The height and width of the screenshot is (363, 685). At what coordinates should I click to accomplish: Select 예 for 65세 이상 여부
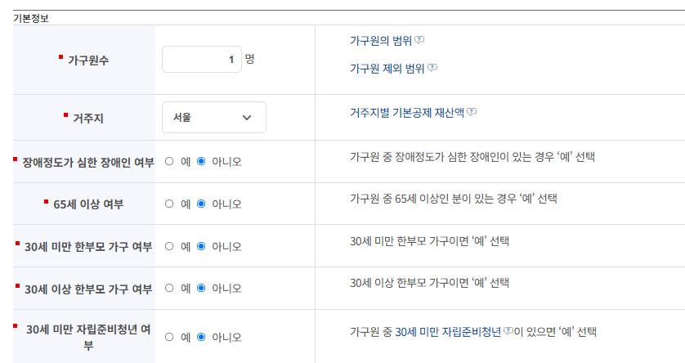[x=169, y=204]
